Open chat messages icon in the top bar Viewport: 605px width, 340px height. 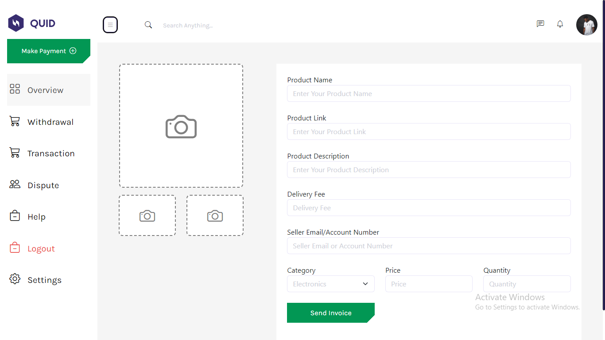[x=540, y=24]
